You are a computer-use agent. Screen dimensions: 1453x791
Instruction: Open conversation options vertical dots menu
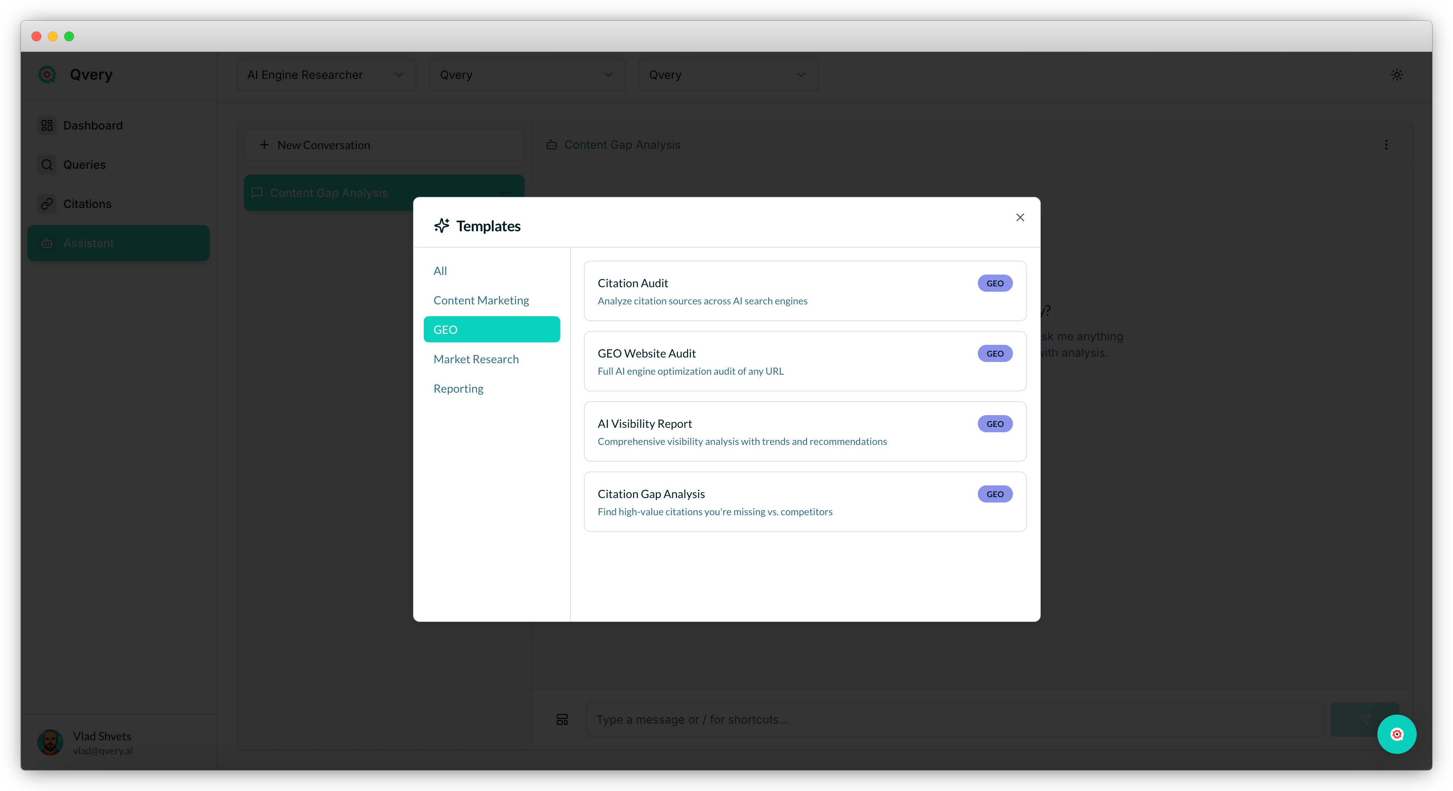click(x=1386, y=145)
